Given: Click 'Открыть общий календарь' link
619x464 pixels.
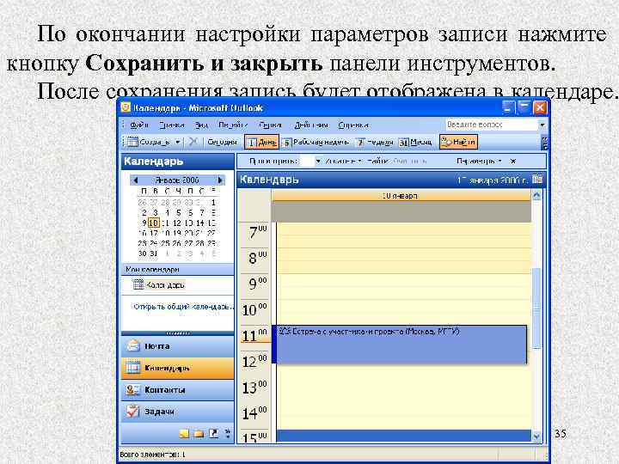Looking at the screenshot, I should (184, 307).
